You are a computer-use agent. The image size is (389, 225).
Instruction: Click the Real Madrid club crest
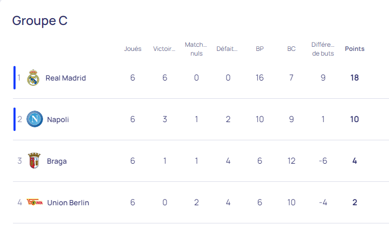(x=34, y=78)
